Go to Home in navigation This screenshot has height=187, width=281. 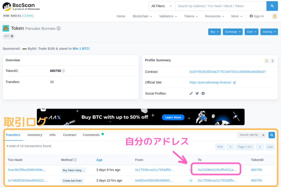pos(121,16)
